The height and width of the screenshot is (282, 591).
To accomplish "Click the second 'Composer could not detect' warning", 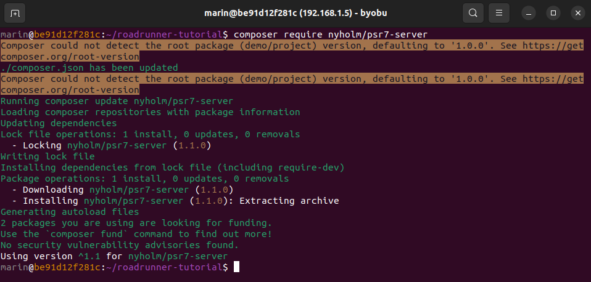I will tap(292, 84).
